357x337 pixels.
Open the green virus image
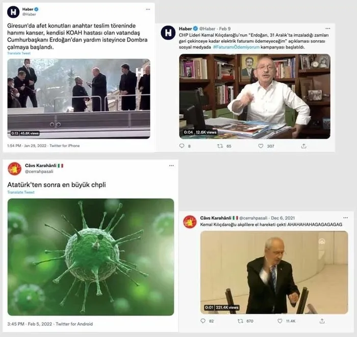91,257
